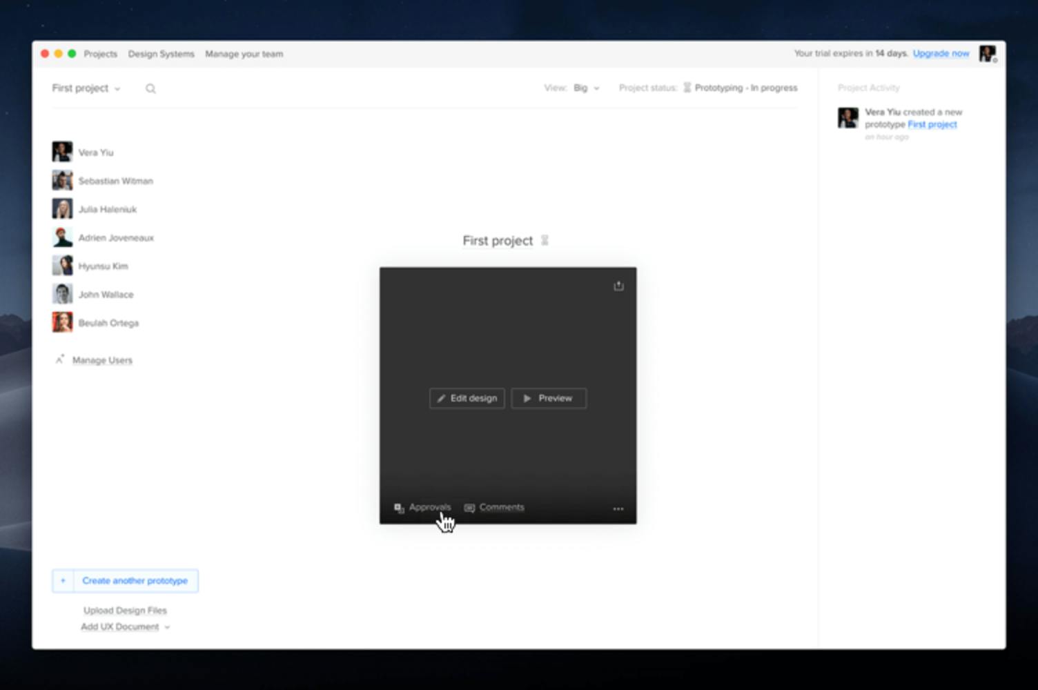Open the First project link in Project Activity
This screenshot has width=1038, height=690.
click(x=933, y=124)
